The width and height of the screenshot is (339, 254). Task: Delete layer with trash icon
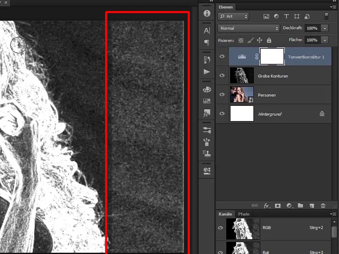click(x=323, y=206)
